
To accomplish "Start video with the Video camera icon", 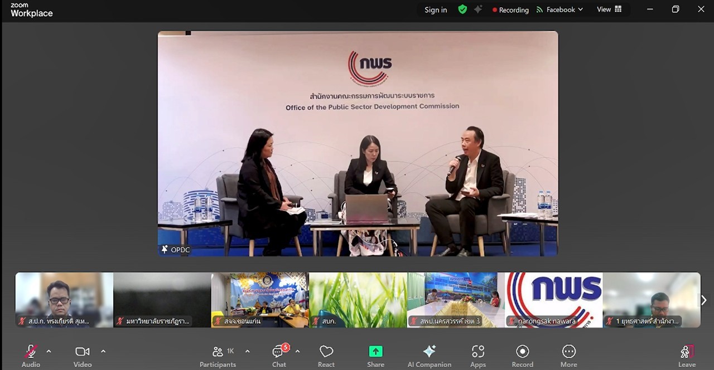I will [x=83, y=352].
